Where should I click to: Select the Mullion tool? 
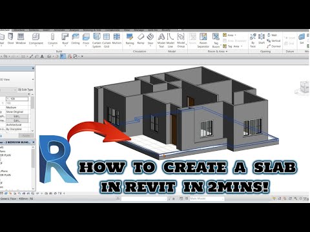117,39
